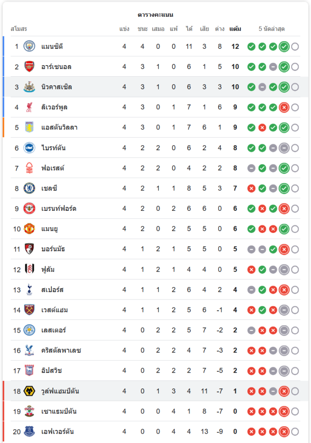The width and height of the screenshot is (311, 443).
Task: Click the ตารางคะแนน table title
Action: point(155,15)
